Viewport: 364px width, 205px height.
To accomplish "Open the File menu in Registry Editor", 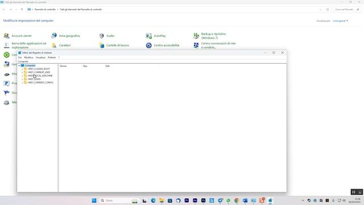I will 20,58.
